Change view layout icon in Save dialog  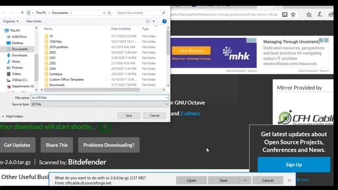(148, 21)
